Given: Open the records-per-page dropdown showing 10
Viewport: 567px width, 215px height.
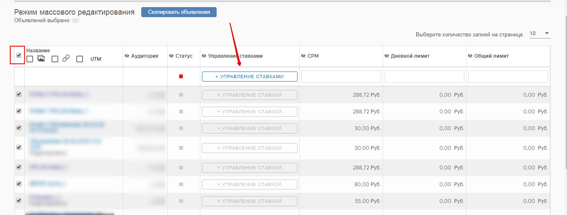Looking at the screenshot, I should 540,34.
